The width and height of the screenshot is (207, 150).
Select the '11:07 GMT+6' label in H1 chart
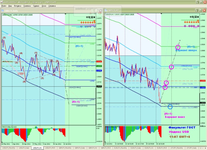click(180, 137)
